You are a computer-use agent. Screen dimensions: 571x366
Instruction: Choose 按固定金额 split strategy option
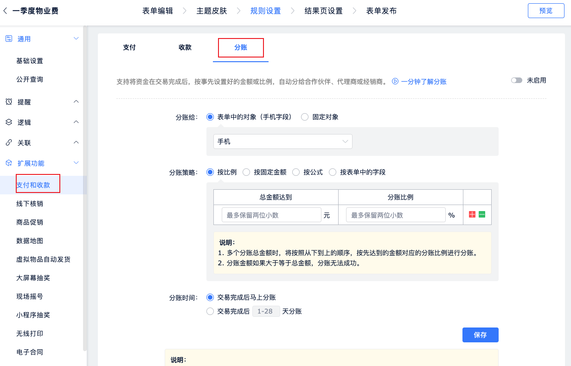(246, 172)
